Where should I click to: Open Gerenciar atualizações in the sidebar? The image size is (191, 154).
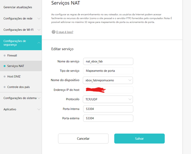pyautogui.click(x=18, y=7)
